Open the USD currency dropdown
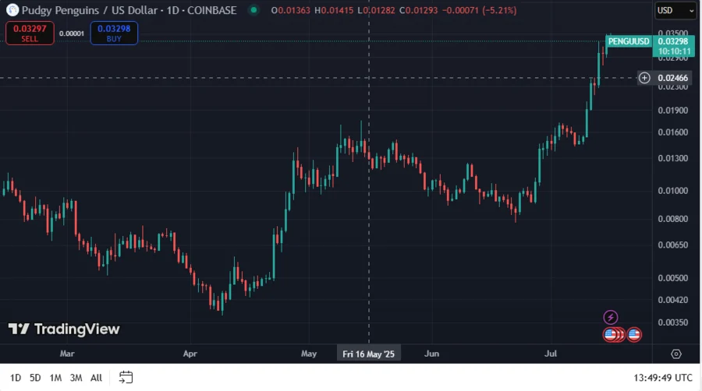Screen dimensions: 702x391 coord(675,10)
